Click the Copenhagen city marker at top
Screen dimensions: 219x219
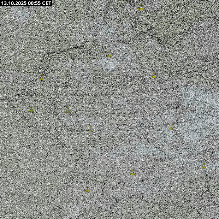coord(140,8)
